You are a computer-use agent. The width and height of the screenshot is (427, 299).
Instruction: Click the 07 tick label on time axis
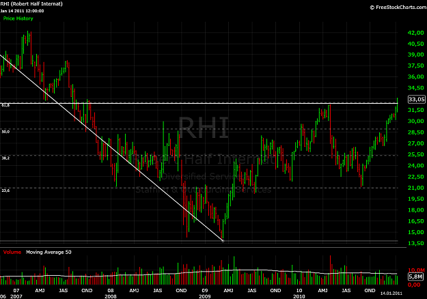click(16, 291)
